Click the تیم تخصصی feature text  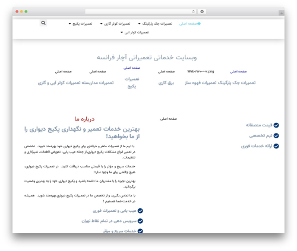tap(261, 135)
